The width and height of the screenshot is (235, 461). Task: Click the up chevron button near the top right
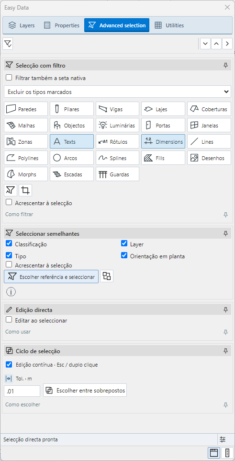pyautogui.click(x=216, y=44)
